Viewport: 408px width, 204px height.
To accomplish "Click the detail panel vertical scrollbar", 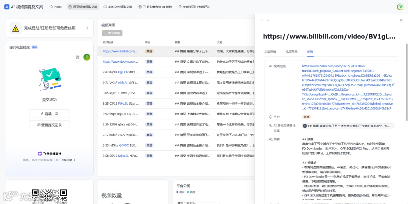I will 406,82.
